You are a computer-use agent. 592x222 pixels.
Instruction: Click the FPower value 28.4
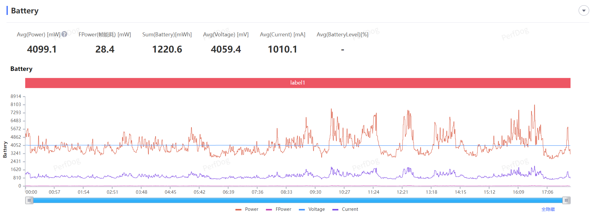105,49
